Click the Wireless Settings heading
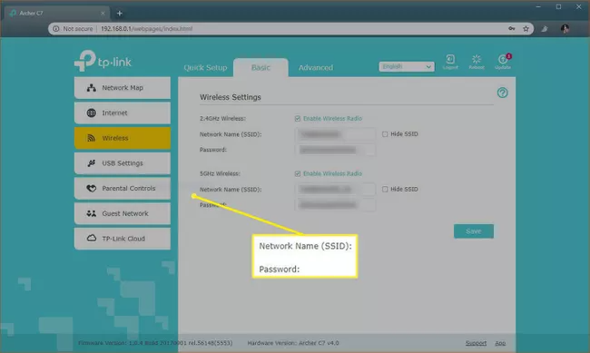 point(231,97)
